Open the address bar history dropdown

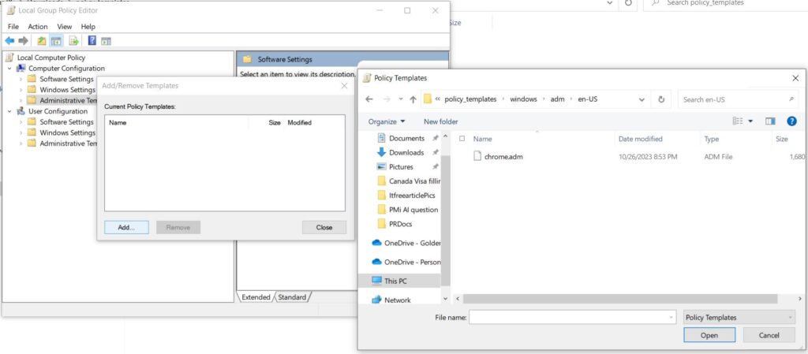coord(642,99)
